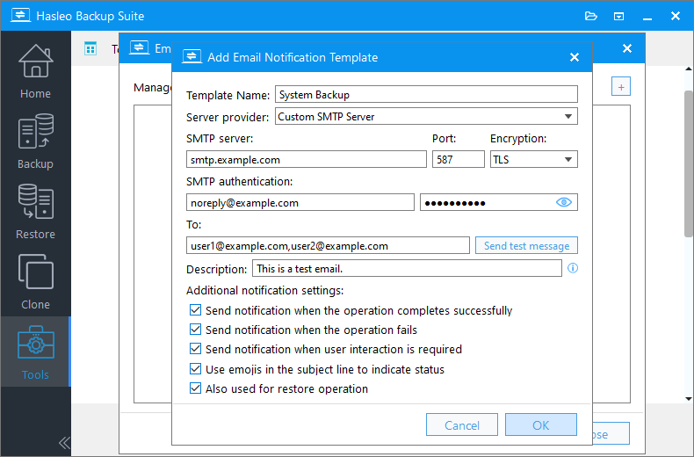Click the dropdown menu icon in title bar
694x457 pixels.
click(618, 17)
